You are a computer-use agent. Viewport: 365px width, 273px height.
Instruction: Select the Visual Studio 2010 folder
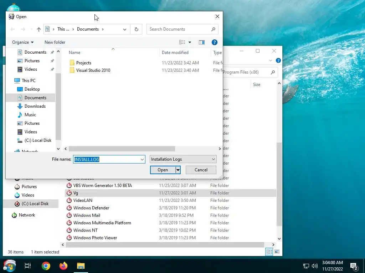pos(93,70)
